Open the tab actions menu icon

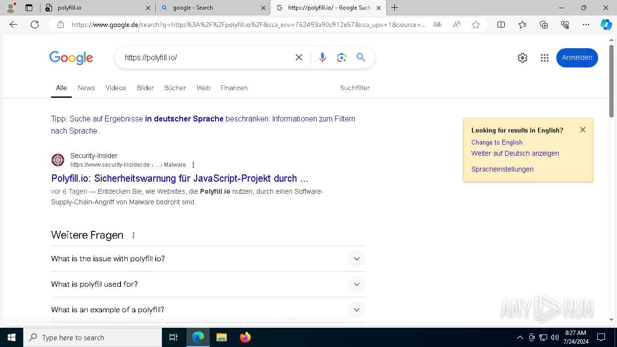tap(29, 8)
